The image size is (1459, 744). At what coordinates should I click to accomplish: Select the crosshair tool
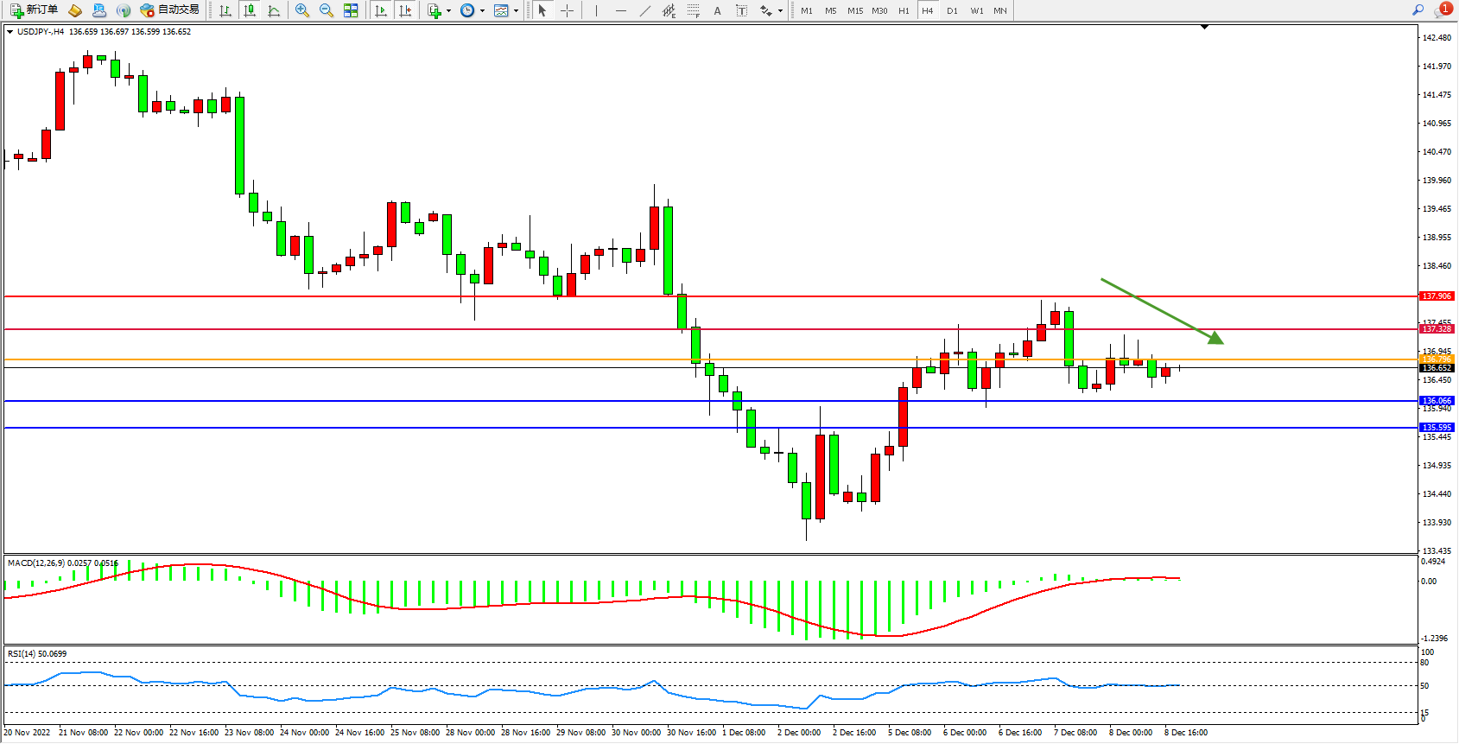tap(567, 10)
